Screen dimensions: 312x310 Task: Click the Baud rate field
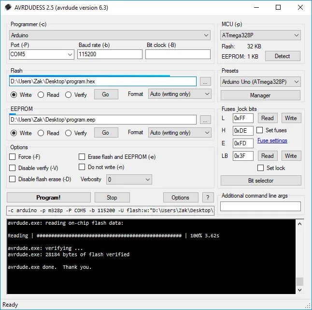pyautogui.click(x=110, y=54)
